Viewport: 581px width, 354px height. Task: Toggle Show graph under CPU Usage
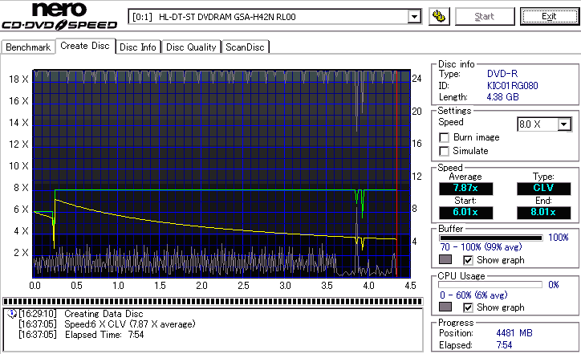coord(468,307)
